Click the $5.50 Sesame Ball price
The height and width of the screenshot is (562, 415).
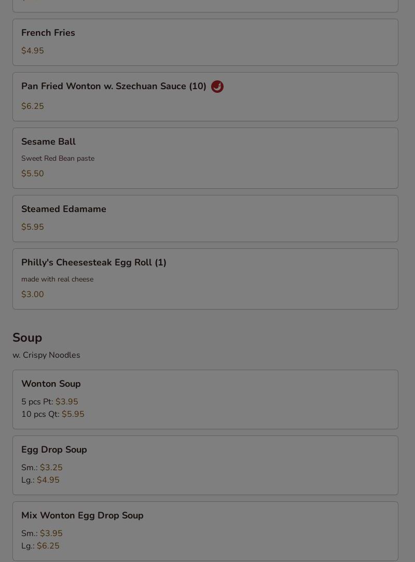(x=33, y=174)
